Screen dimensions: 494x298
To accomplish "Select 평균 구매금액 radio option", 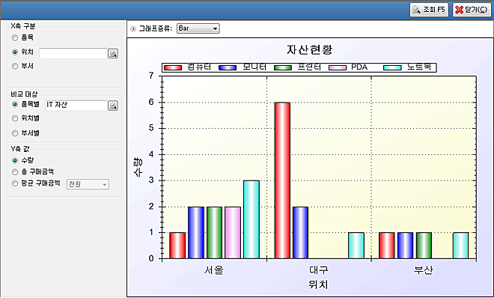I will pos(15,183).
